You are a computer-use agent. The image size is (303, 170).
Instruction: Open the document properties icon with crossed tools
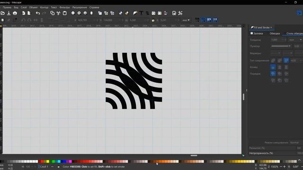180,13
